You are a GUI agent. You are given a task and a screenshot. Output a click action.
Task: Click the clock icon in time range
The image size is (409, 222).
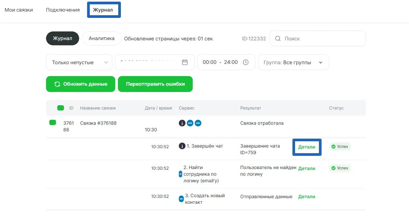click(245, 62)
